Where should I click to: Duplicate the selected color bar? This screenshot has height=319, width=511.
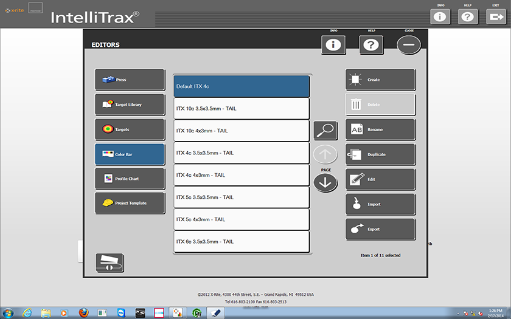point(380,154)
